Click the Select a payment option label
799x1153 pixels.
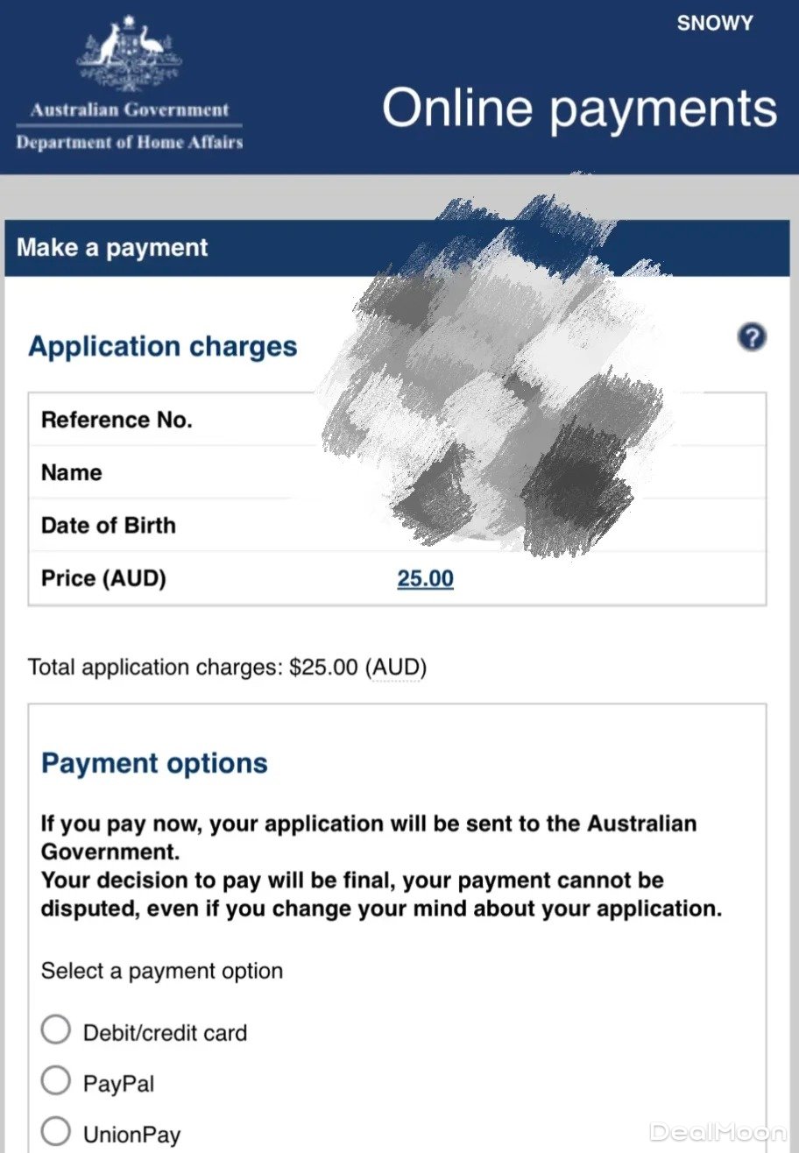pos(162,971)
